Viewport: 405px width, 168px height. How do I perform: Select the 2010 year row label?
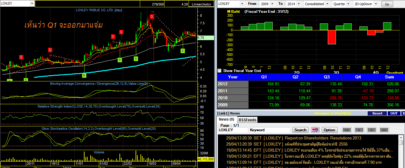[233, 98]
